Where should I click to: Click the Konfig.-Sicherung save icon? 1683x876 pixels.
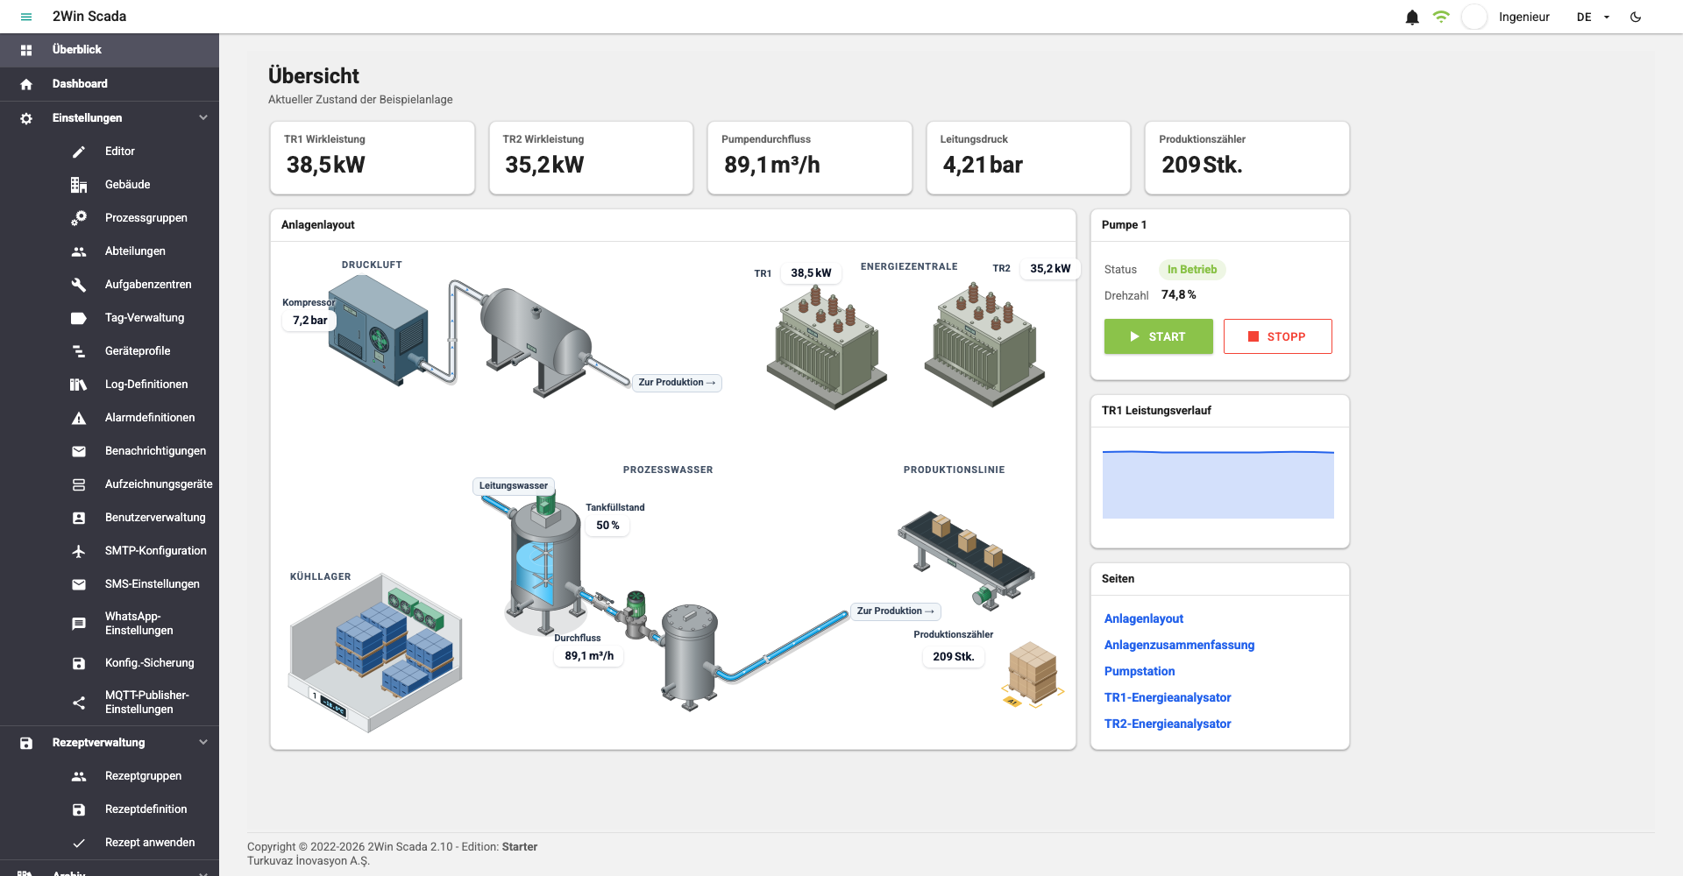tap(79, 663)
